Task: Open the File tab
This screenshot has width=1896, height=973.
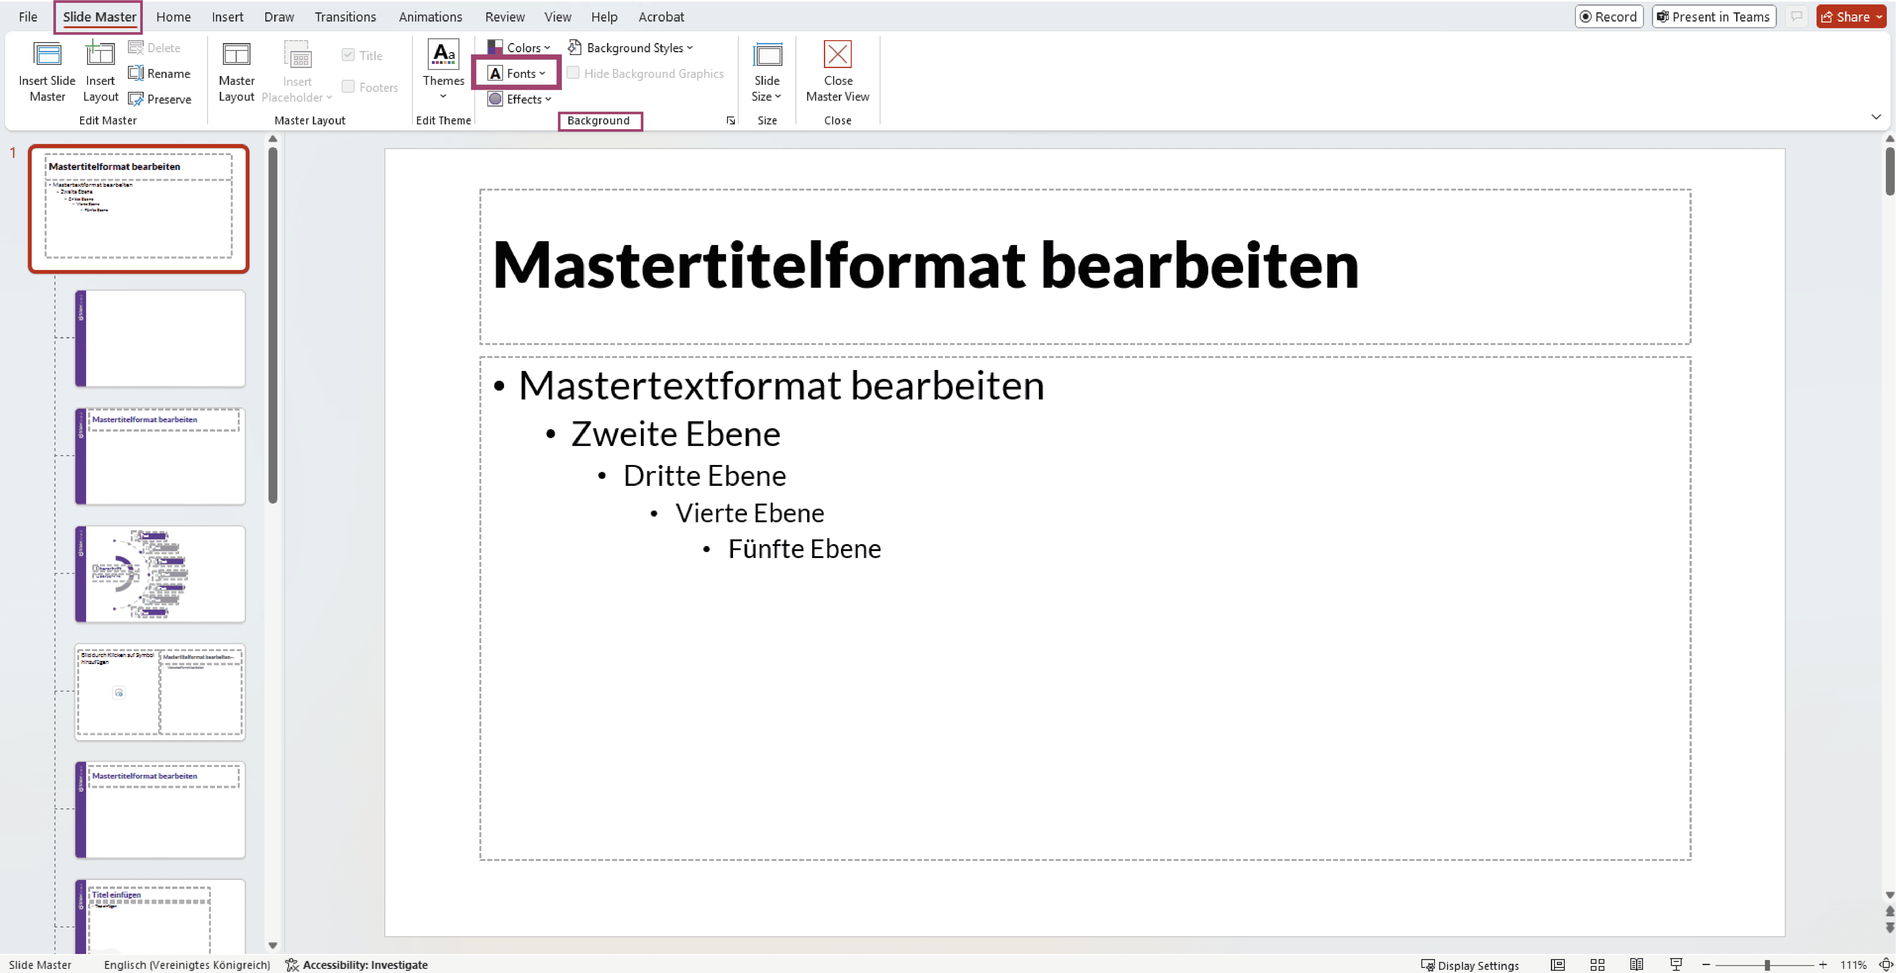Action: (28, 17)
